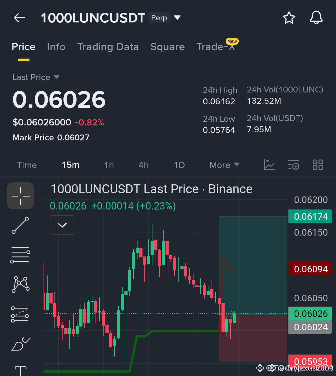336x376 pixels.
Task: Select the brush drawing tool
Action: coord(21,344)
